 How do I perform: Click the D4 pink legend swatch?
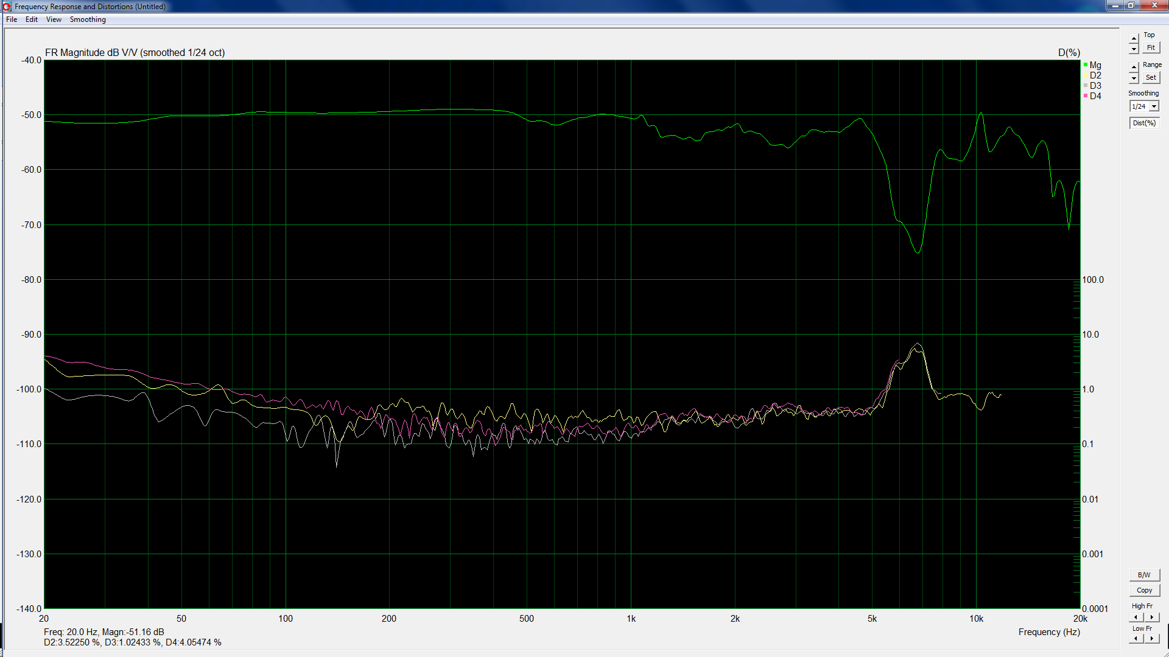[1086, 96]
